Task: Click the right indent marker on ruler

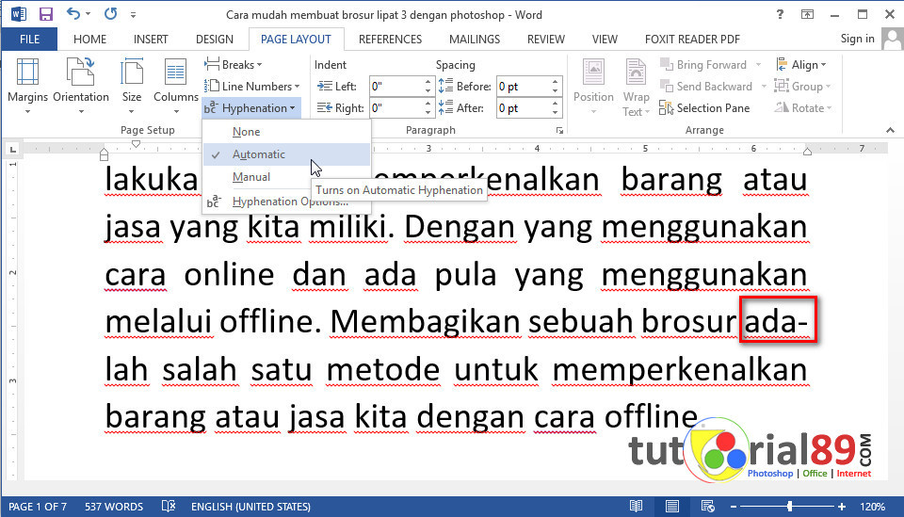Action: tap(807, 152)
